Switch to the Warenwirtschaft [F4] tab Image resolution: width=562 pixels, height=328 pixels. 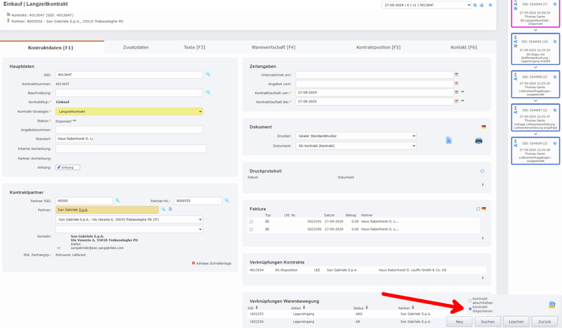click(273, 47)
